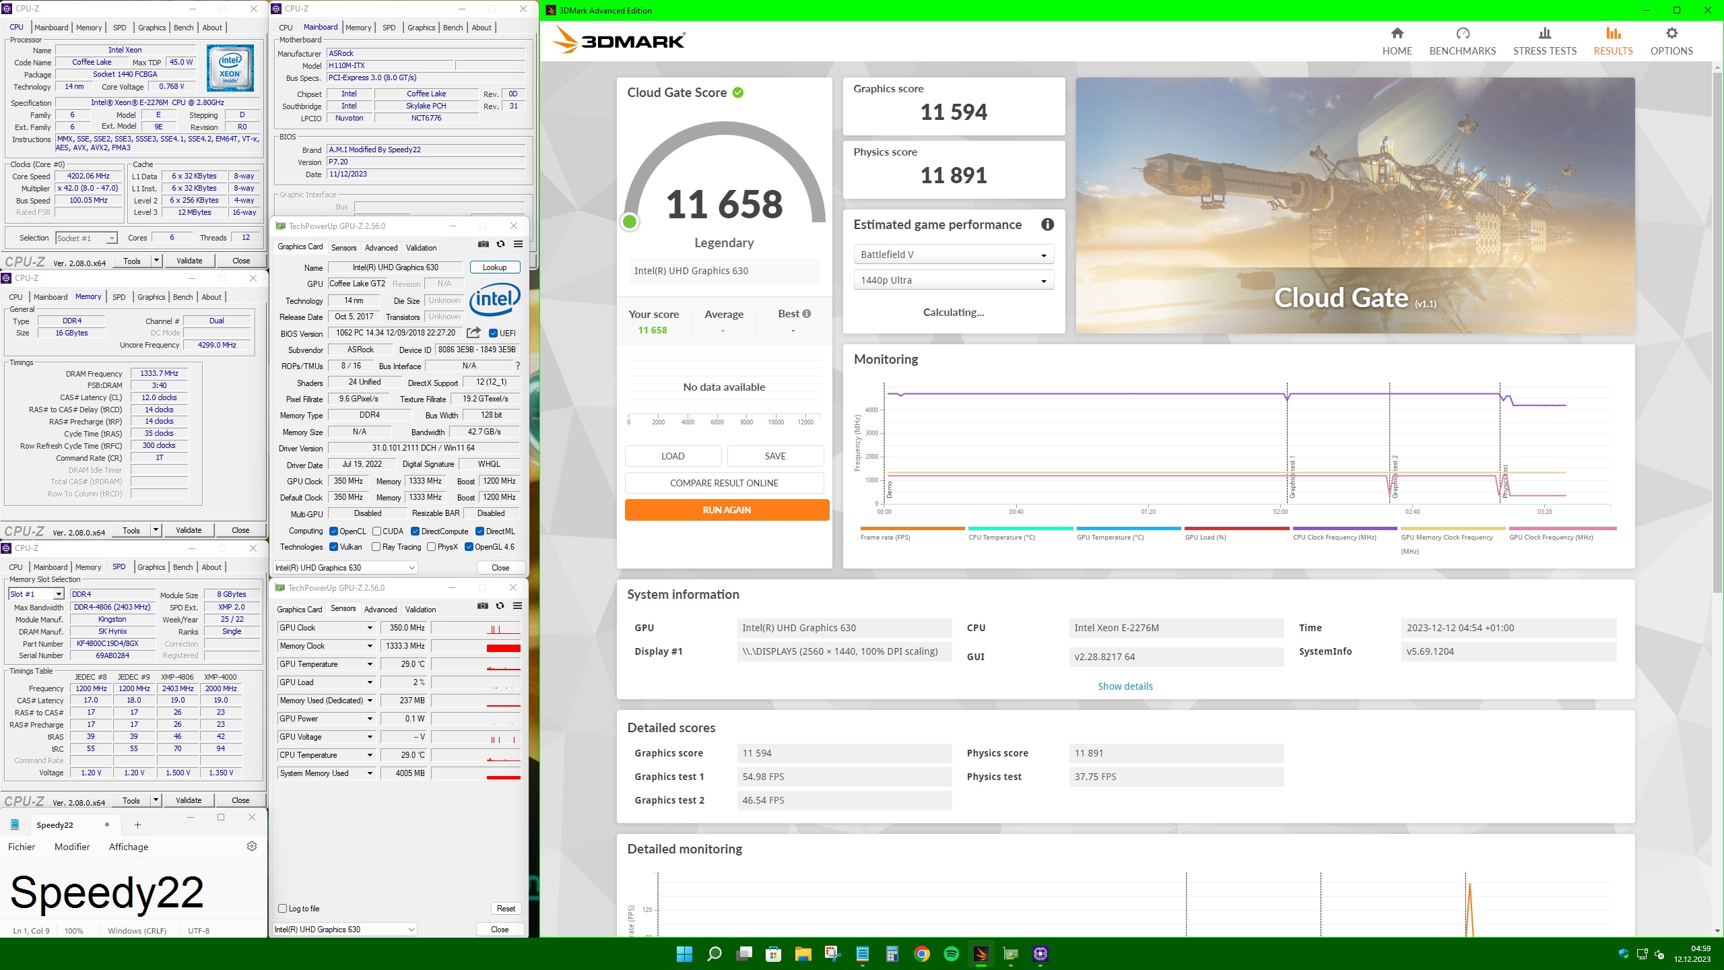Click the Frame rate (FPS) legend color bar
Screen dimensions: 1724x970
tap(913, 529)
